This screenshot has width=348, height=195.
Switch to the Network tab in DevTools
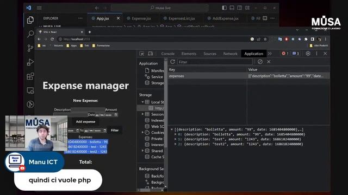tap(230, 54)
